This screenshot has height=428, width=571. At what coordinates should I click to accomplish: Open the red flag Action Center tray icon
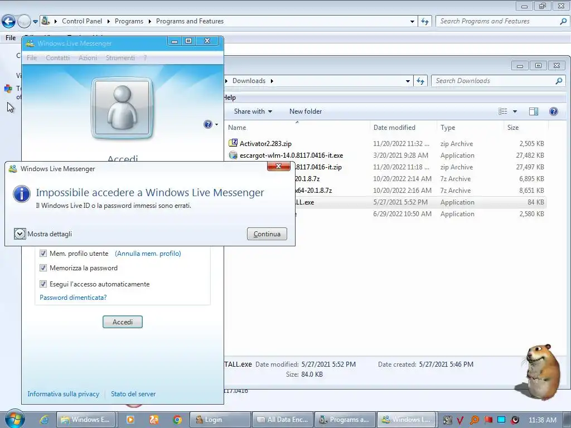point(488,420)
